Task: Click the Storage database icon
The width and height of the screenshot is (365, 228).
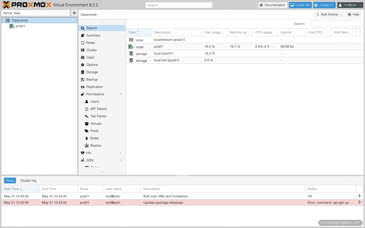Action: [83, 72]
